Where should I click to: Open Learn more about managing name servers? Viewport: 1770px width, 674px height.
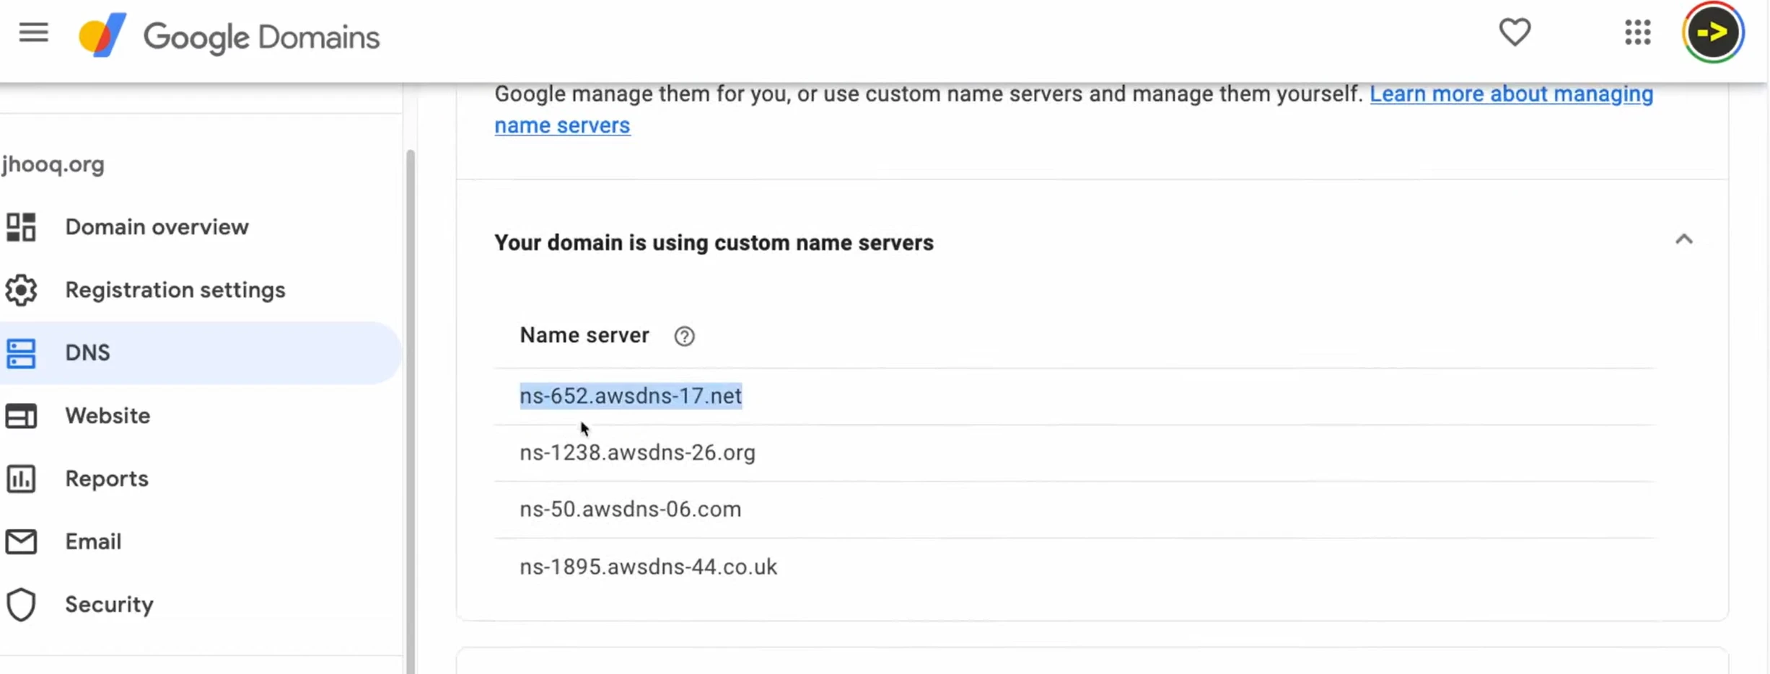click(x=1510, y=94)
